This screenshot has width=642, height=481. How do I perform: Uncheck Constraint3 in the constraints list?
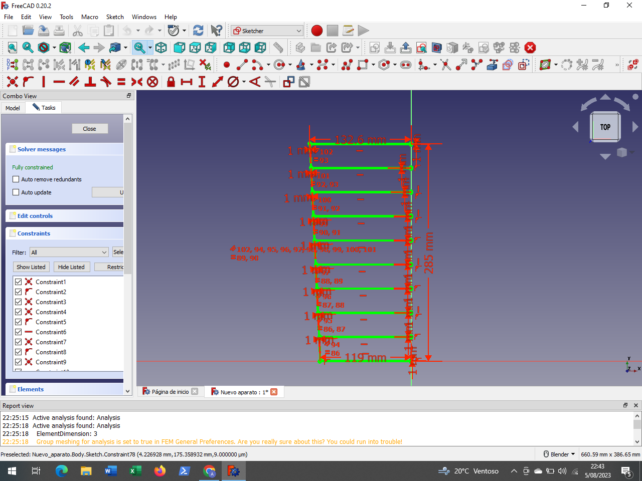18,302
